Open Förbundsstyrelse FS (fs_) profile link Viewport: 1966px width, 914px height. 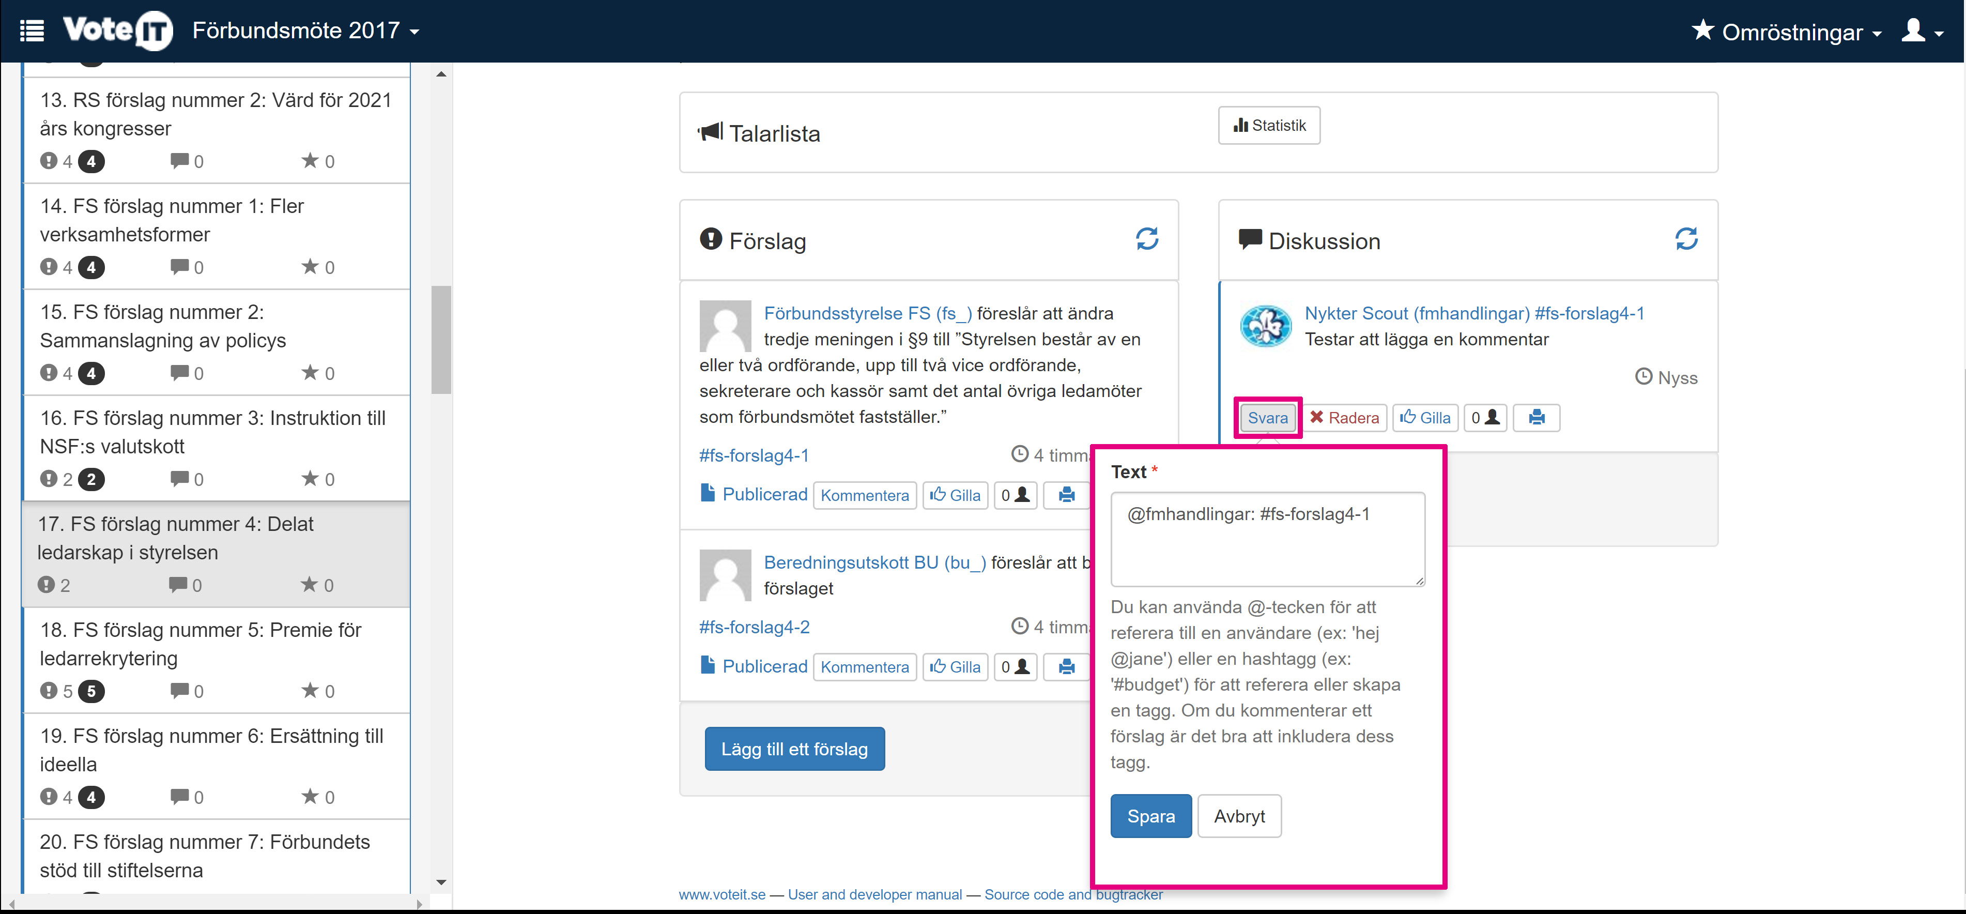(868, 313)
